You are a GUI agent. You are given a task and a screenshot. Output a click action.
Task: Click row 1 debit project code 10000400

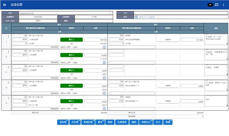pos(35,47)
